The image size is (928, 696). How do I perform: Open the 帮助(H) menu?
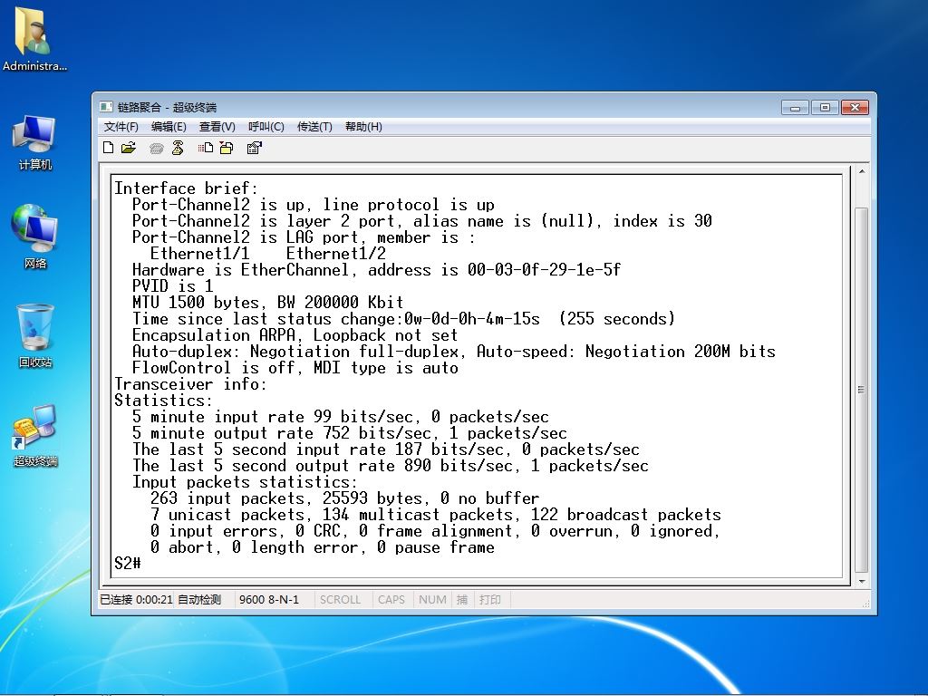(x=363, y=127)
